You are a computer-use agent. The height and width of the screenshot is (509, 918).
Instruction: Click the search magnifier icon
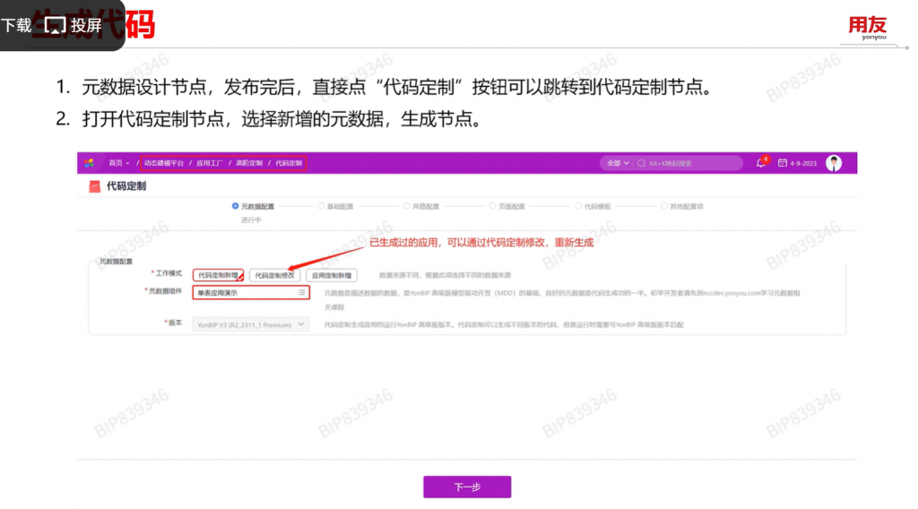pyautogui.click(x=641, y=163)
